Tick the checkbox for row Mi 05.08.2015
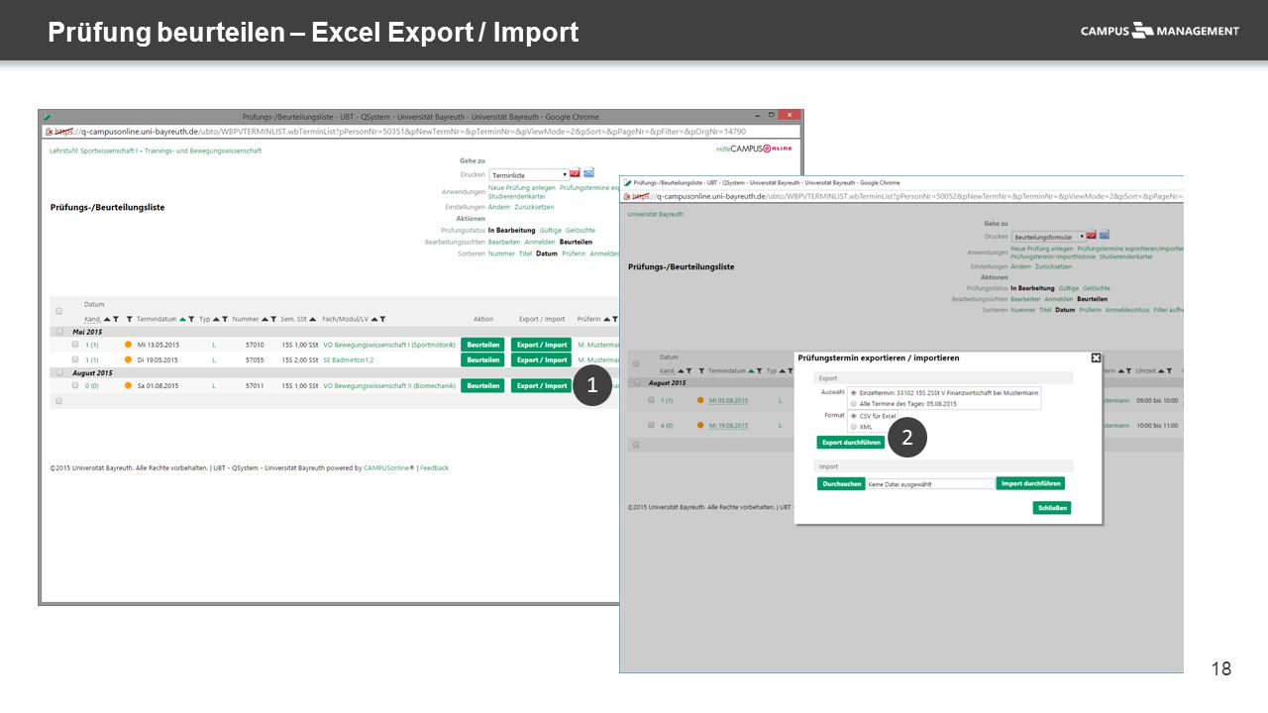 click(651, 400)
